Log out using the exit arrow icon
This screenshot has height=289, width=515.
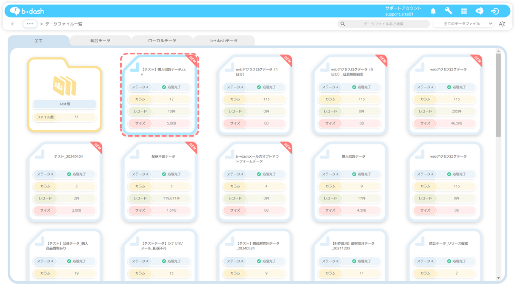[x=495, y=11]
